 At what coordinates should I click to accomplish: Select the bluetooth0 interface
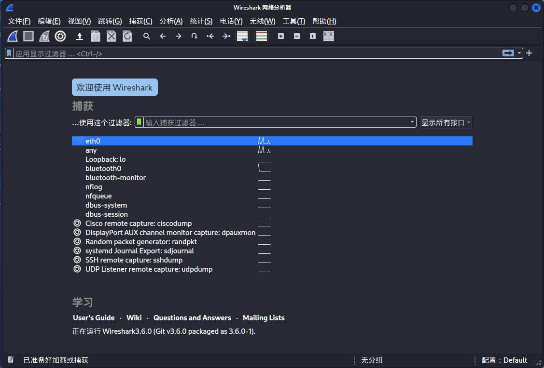(x=272, y=169)
